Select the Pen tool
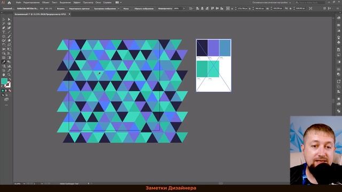342x192 pixels. pos(4,28)
